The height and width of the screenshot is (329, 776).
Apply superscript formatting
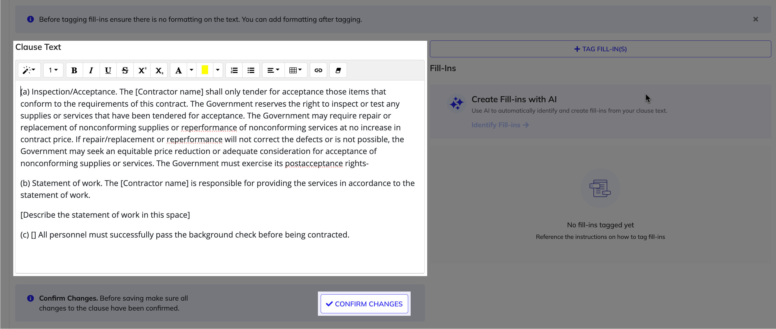point(142,70)
